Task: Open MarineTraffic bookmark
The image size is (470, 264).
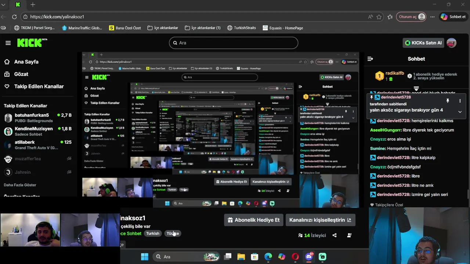Action: click(x=82, y=28)
